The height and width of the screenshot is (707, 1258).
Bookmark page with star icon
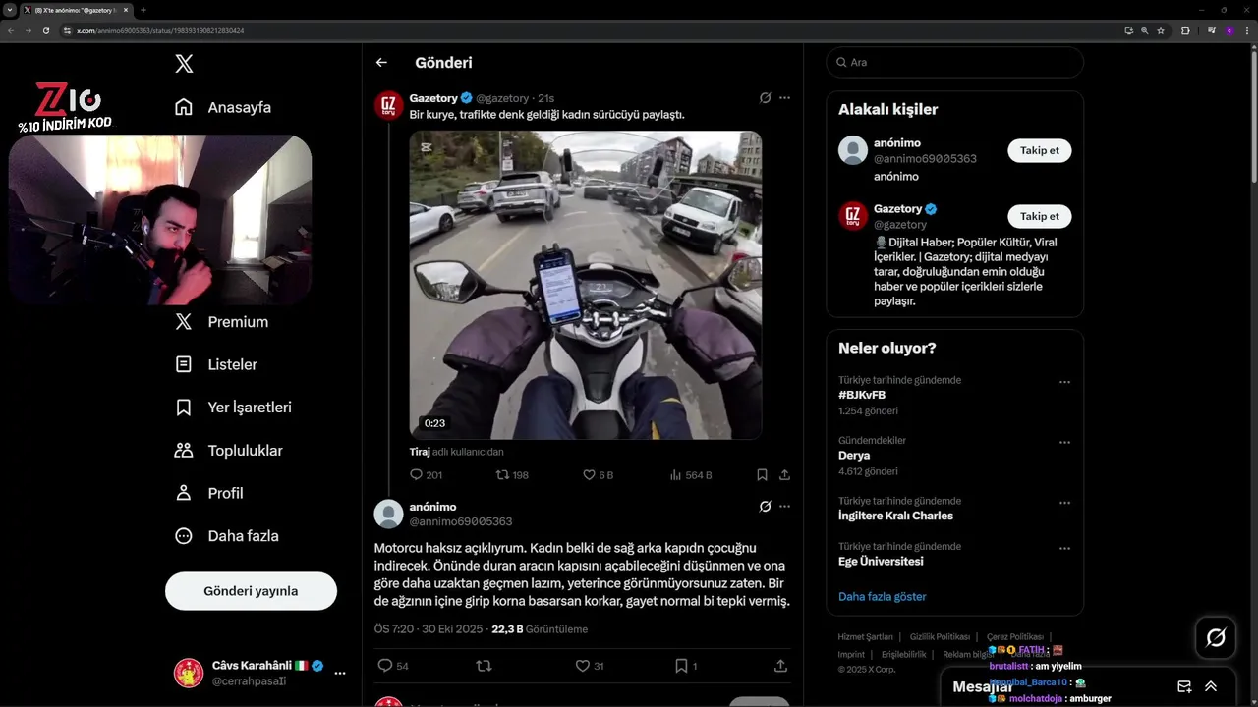pyautogui.click(x=1161, y=30)
